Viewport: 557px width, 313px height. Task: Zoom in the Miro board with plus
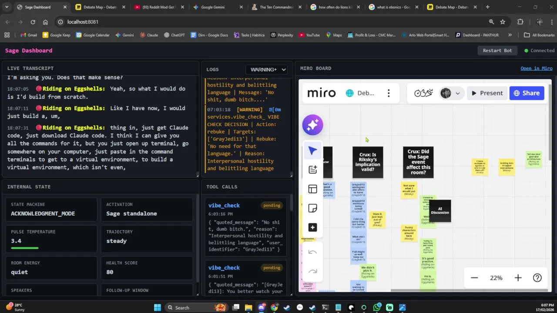(518, 278)
